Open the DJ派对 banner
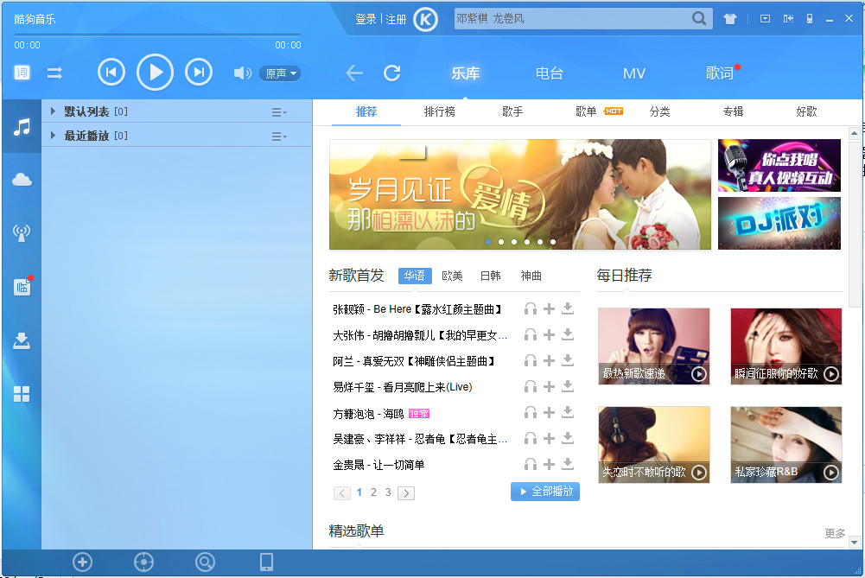 click(779, 224)
